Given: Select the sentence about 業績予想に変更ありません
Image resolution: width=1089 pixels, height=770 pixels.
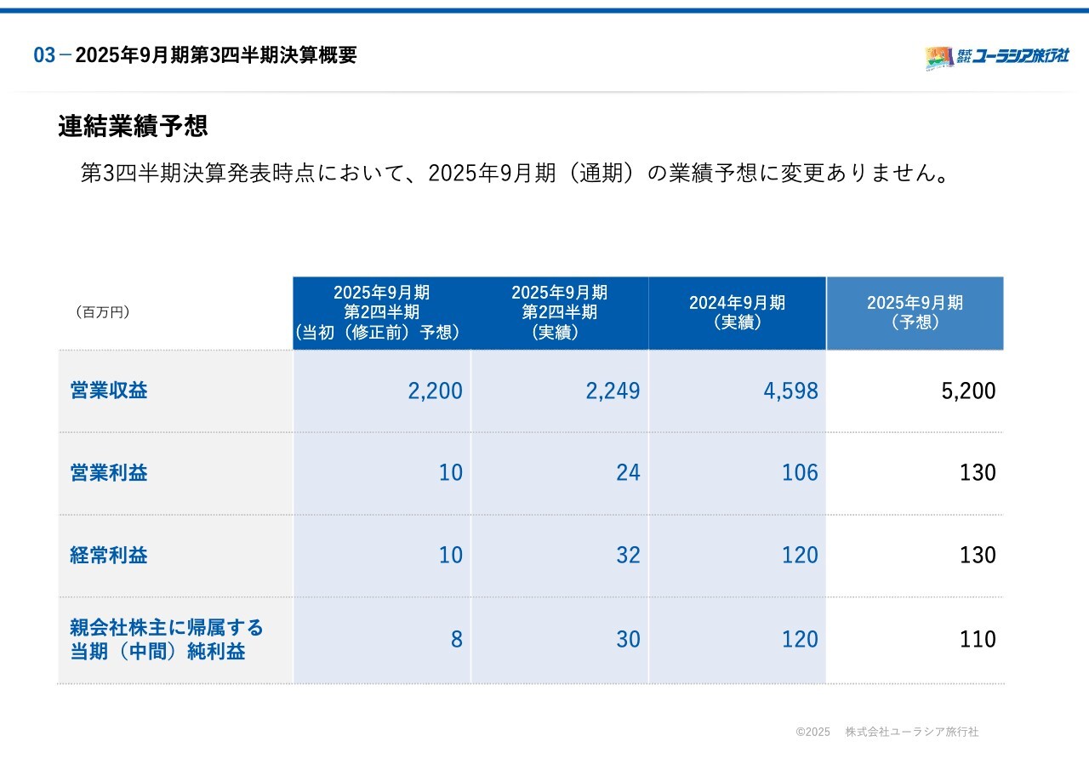Looking at the screenshot, I should (514, 174).
